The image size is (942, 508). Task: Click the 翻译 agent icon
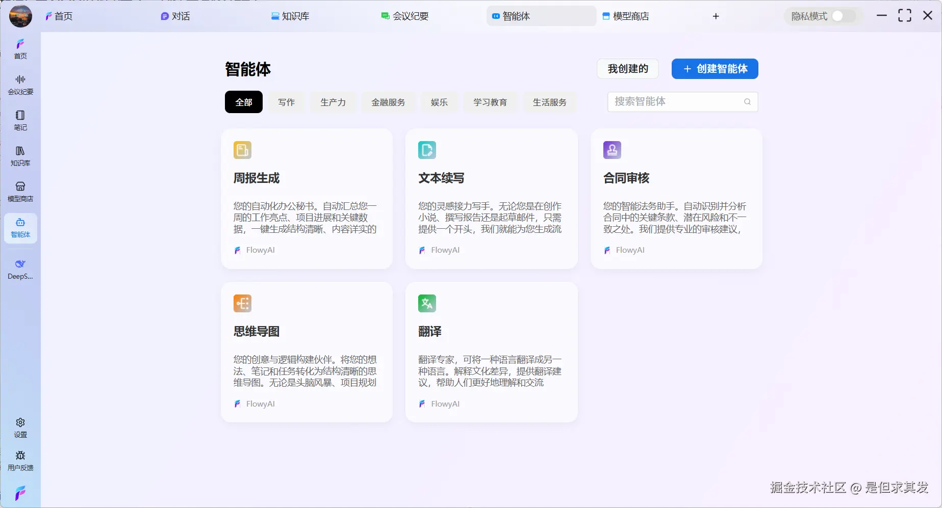click(x=427, y=303)
